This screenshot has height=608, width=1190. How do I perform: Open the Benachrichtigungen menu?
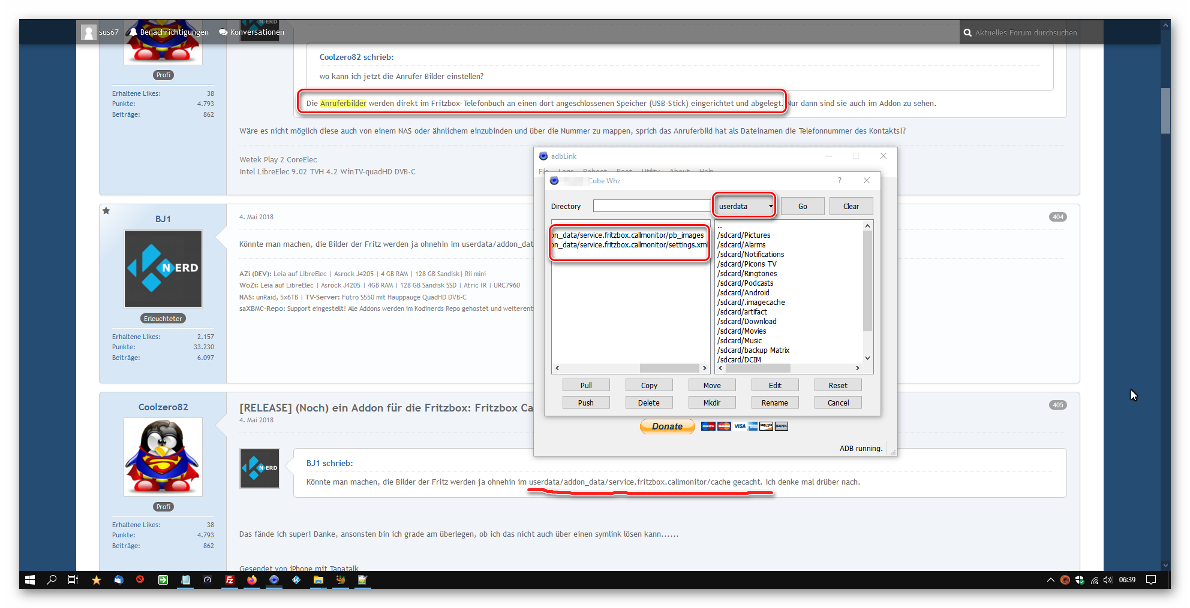click(x=169, y=32)
